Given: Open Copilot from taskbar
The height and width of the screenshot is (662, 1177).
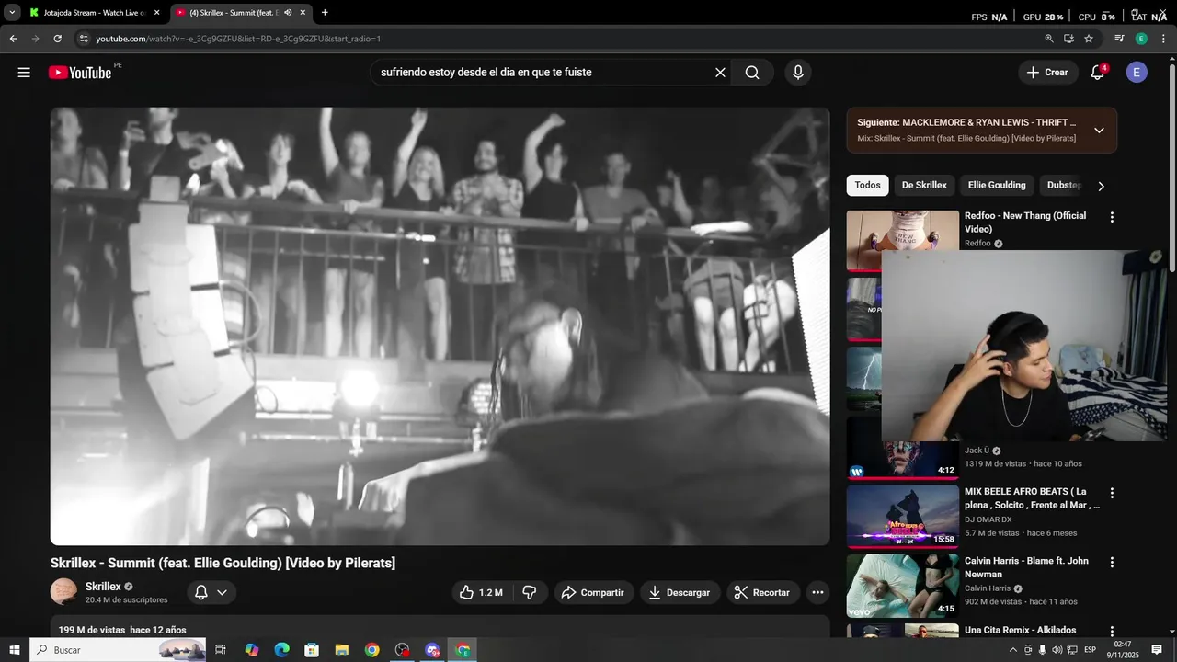Looking at the screenshot, I should coord(251,650).
